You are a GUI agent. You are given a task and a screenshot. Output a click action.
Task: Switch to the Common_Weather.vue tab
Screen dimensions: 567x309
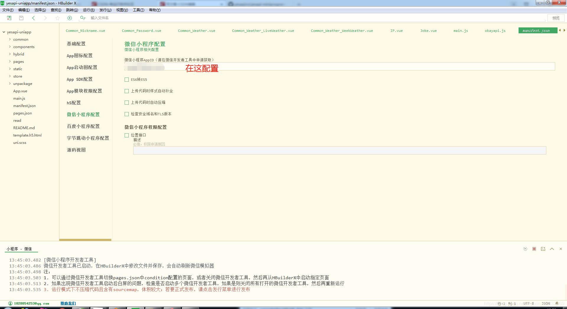click(x=196, y=30)
